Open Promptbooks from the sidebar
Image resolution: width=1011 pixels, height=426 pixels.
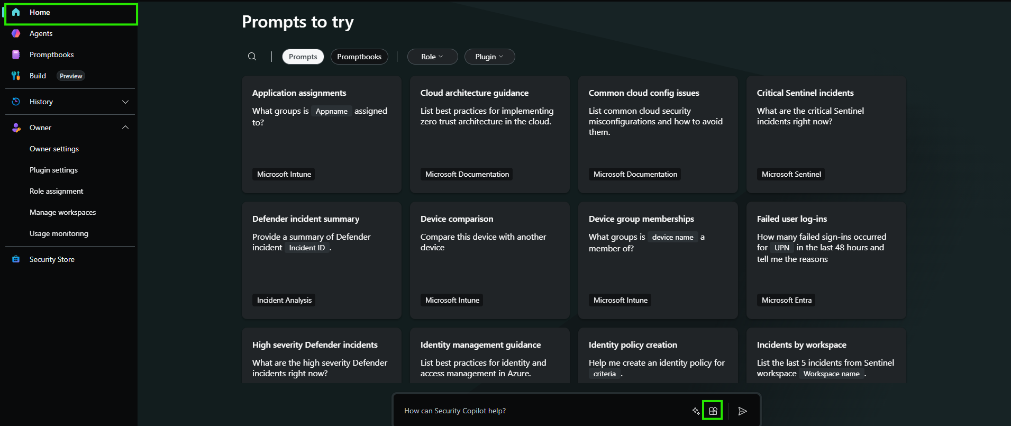tap(70, 55)
